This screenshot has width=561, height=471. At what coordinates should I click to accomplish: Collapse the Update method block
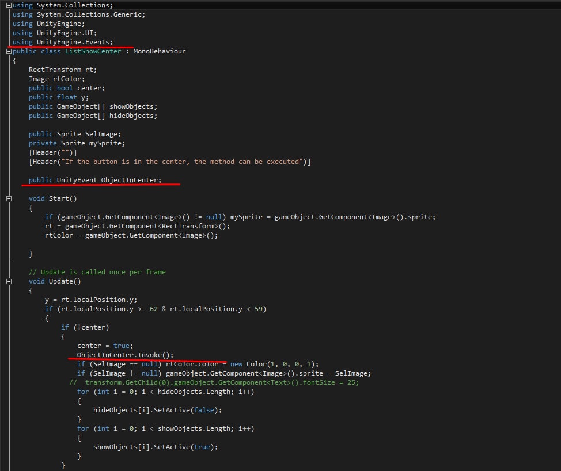pos(9,282)
